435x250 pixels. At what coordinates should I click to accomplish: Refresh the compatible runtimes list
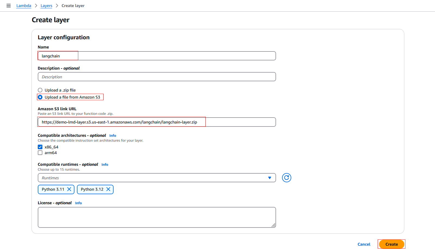(286, 178)
